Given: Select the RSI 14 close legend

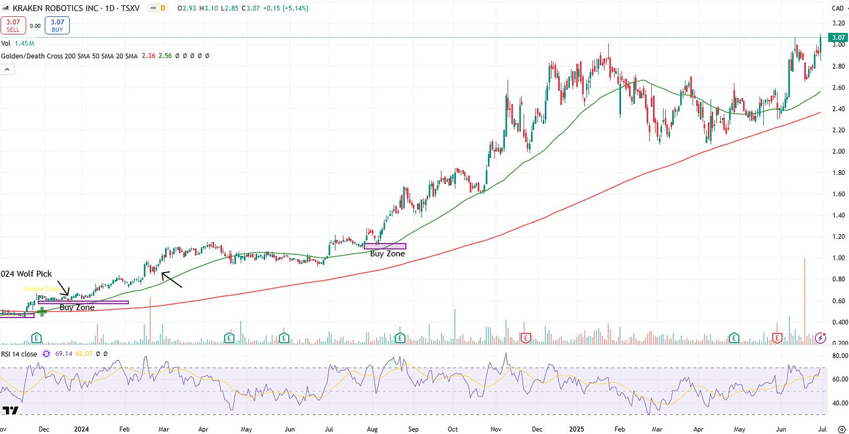Looking at the screenshot, I should [x=20, y=354].
